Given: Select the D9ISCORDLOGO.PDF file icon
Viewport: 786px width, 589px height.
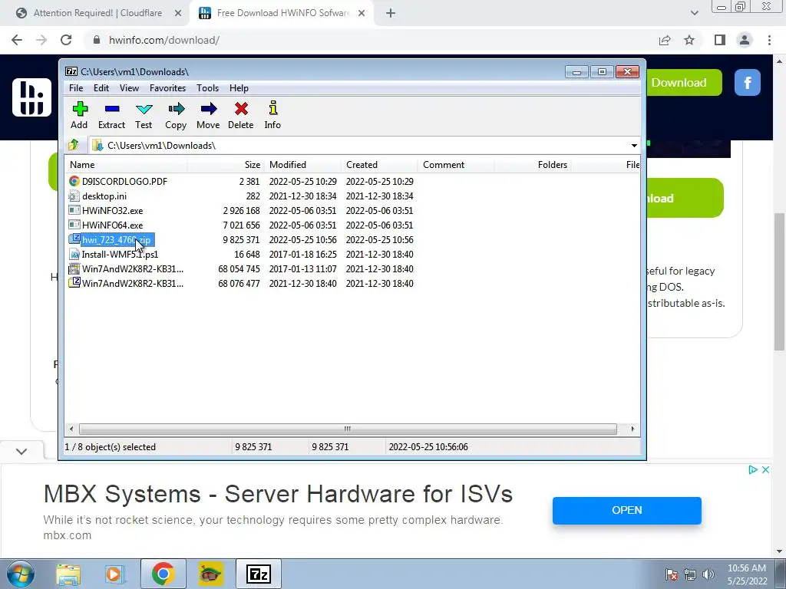Looking at the screenshot, I should coord(74,181).
